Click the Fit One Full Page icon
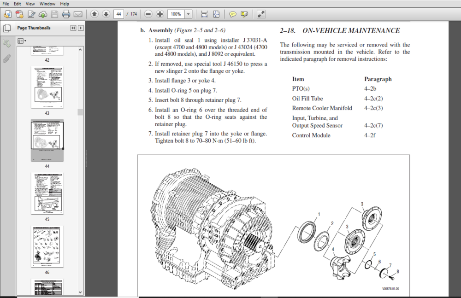Screen dimensions: 461x298 [216, 14]
